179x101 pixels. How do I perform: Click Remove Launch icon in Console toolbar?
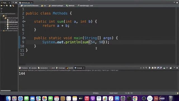pyautogui.click(x=143, y=68)
